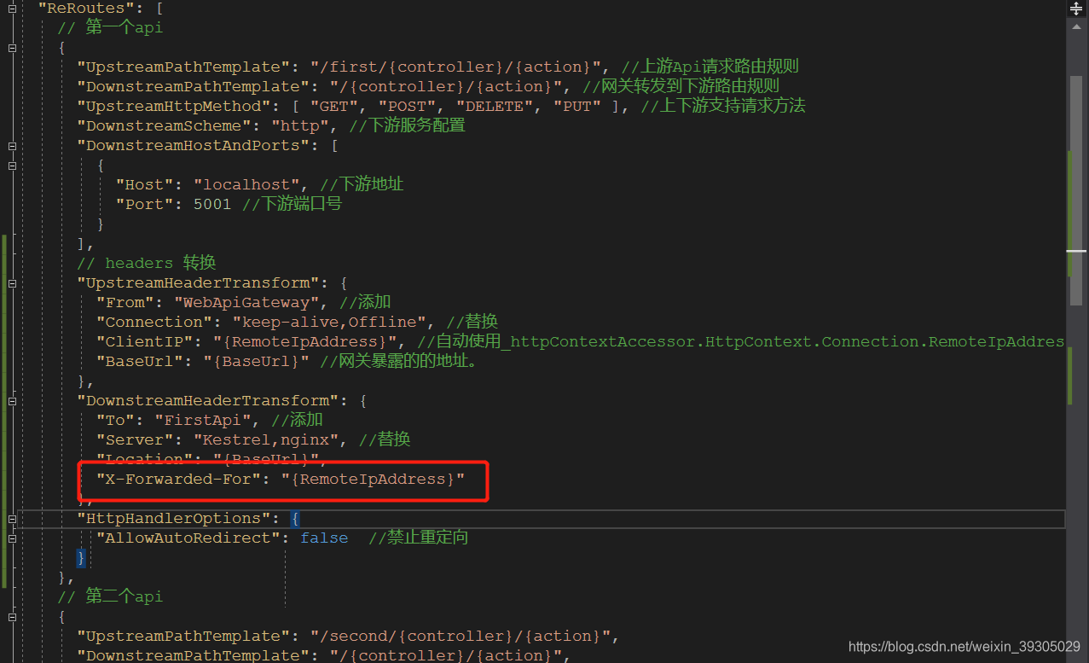Click the editor split handle icon

tap(1075, 9)
